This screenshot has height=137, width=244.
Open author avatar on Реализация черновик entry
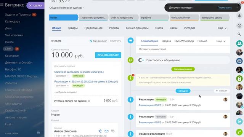(x=225, y=117)
